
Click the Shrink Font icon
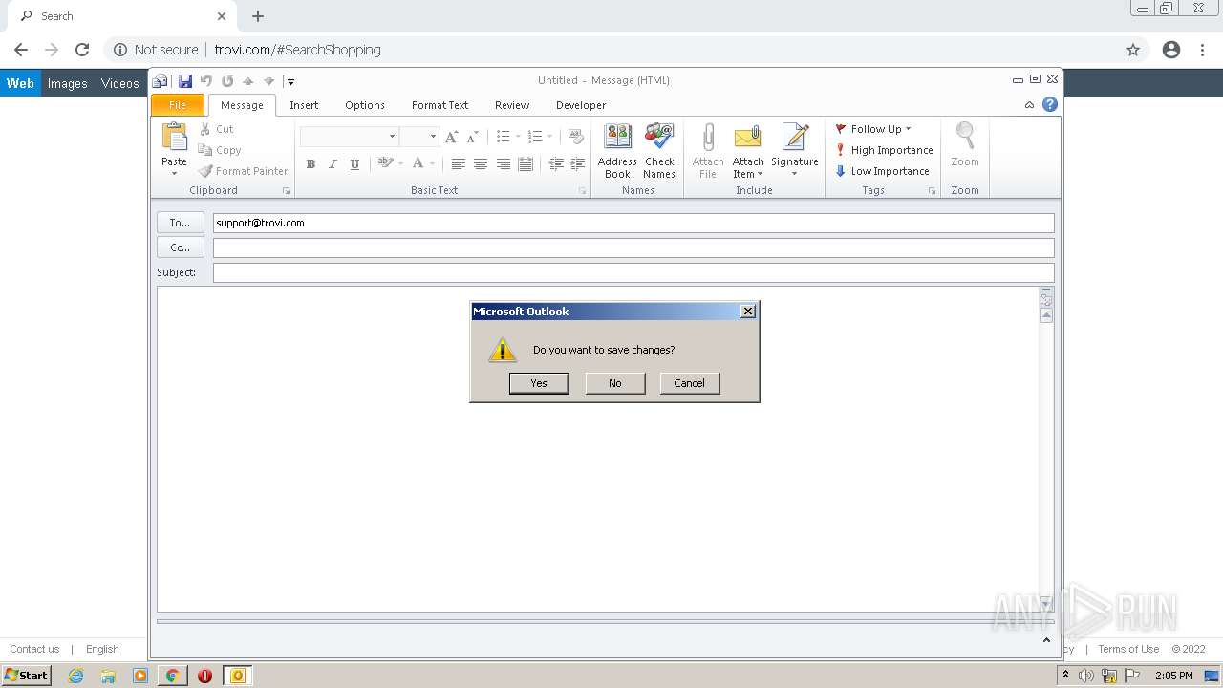(472, 137)
